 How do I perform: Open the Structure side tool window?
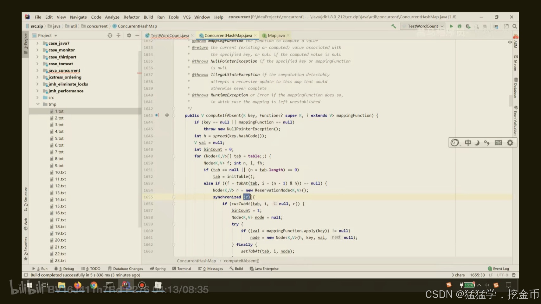click(26, 199)
